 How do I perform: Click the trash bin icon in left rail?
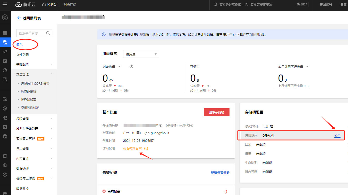tap(5, 156)
